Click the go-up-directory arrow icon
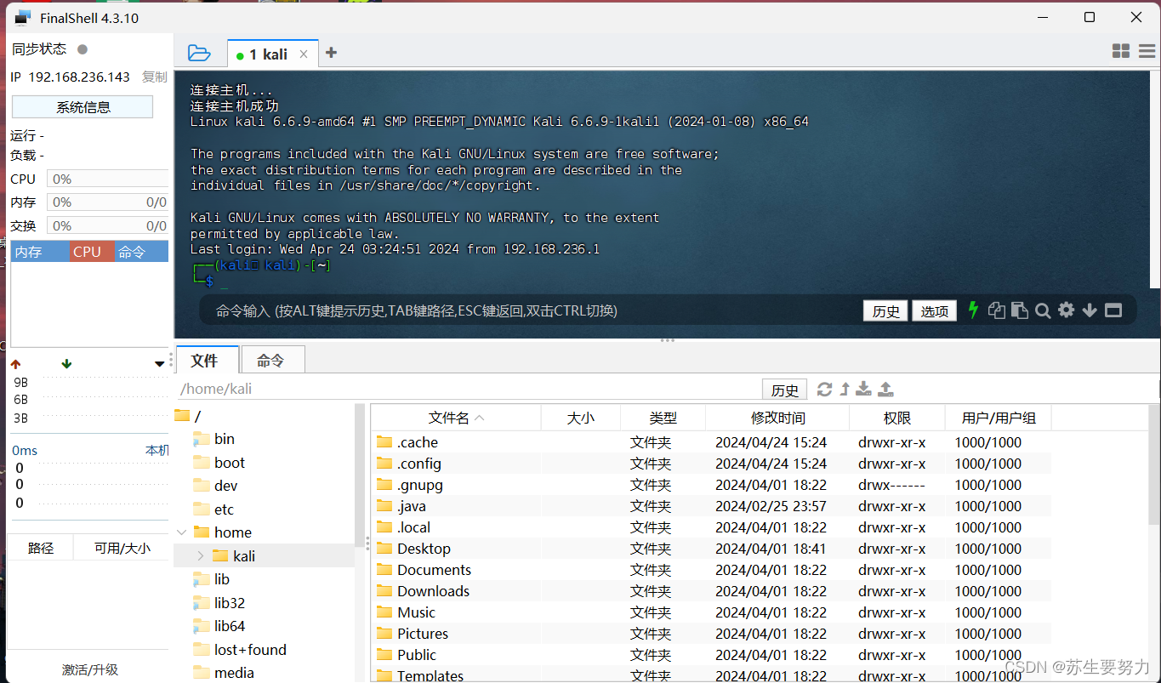Viewport: 1161px width, 683px height. (844, 389)
